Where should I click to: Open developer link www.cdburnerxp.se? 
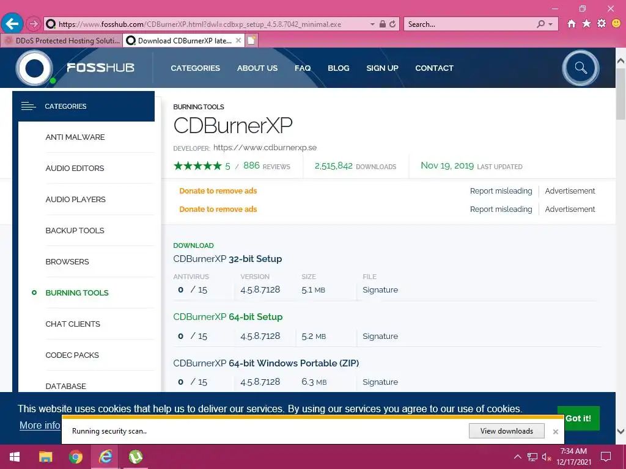click(265, 148)
